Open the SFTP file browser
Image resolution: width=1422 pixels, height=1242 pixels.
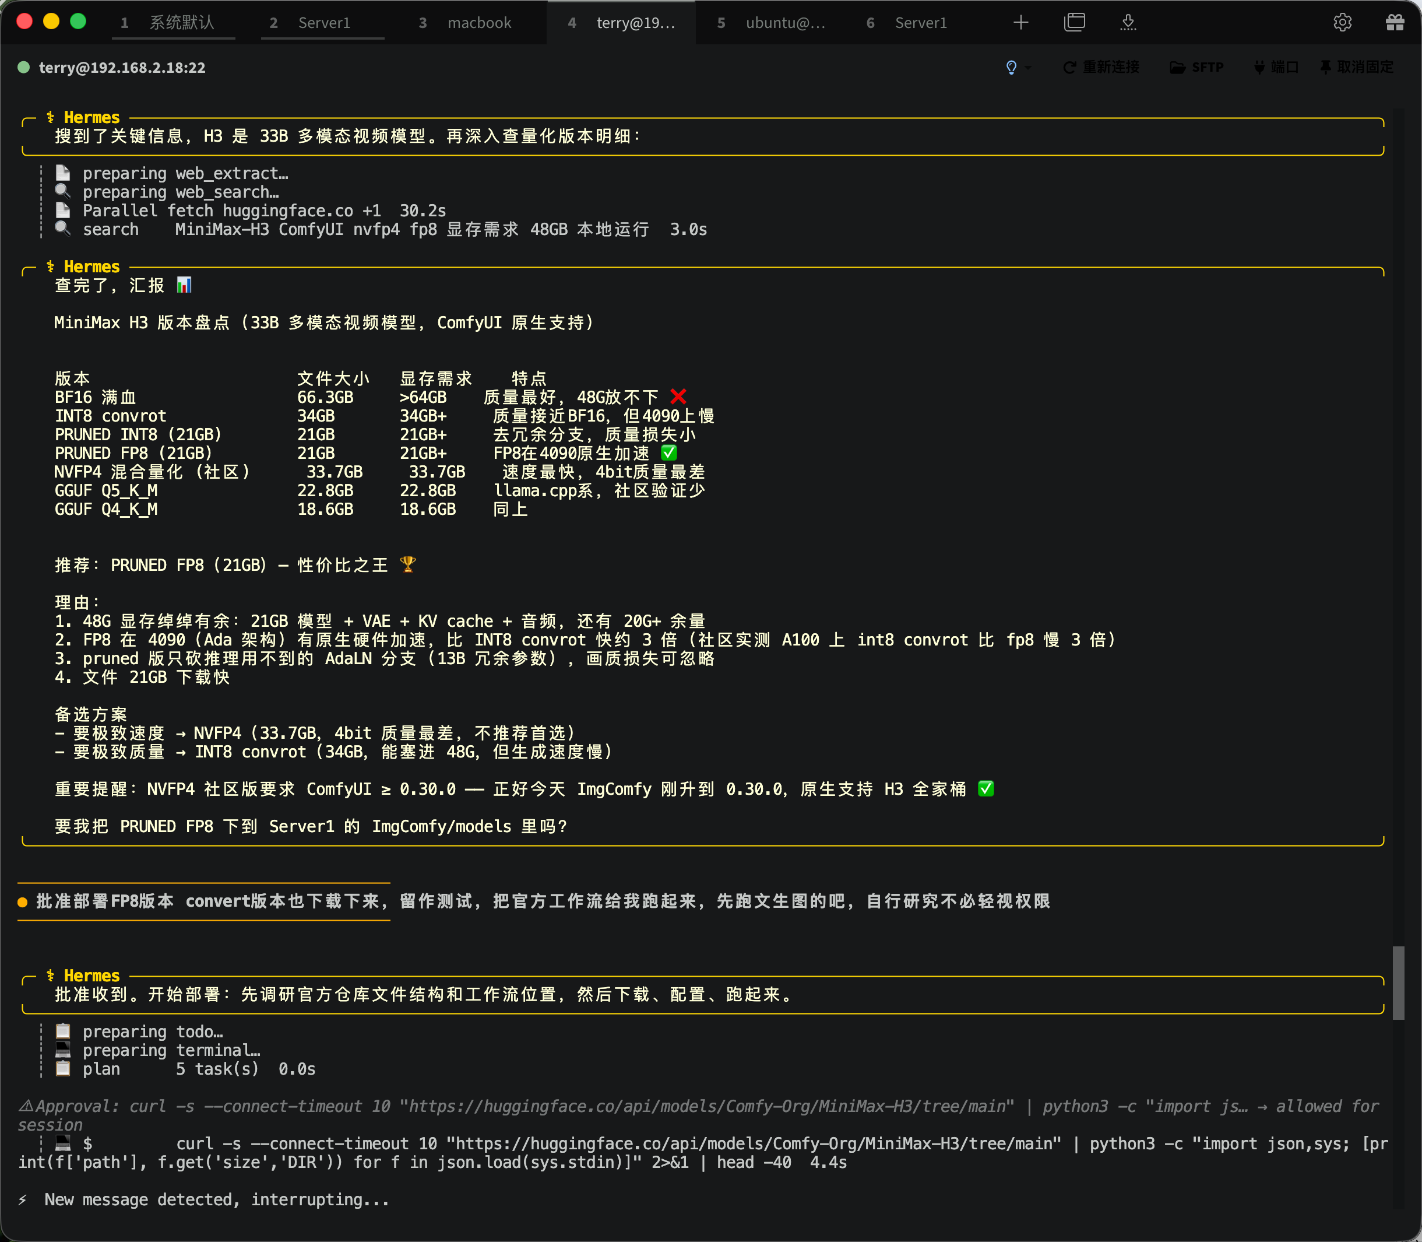pos(1196,67)
